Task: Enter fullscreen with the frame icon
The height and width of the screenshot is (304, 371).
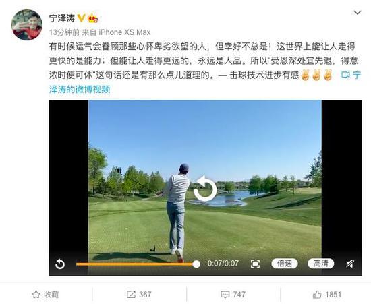Action: 255,264
